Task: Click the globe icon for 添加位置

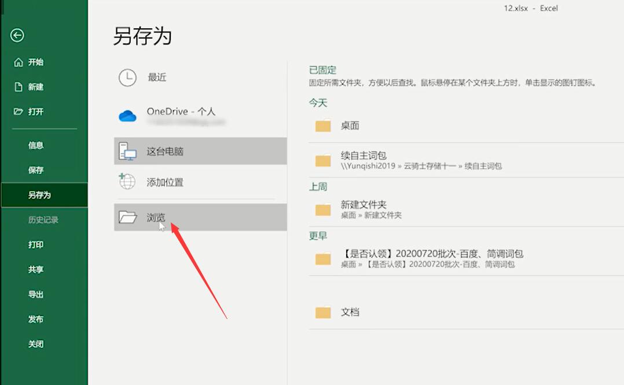Action: pos(127,181)
